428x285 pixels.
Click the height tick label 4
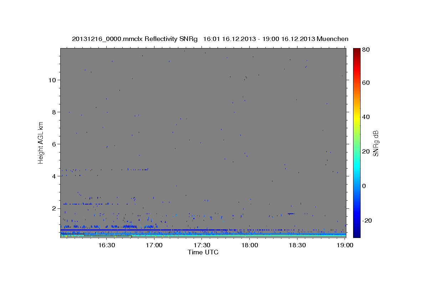(x=53, y=176)
